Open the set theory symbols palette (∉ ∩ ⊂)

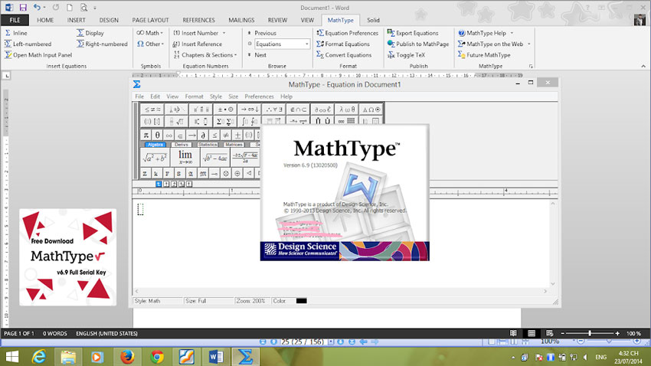tap(298, 109)
